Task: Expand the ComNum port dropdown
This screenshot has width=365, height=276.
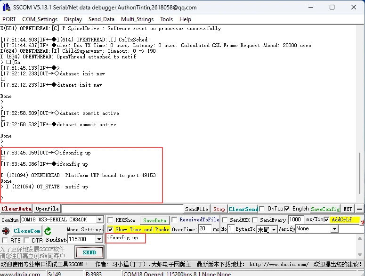Action: click(x=99, y=220)
